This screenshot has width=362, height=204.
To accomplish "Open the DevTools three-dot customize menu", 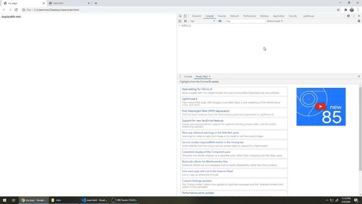I will [x=354, y=16].
